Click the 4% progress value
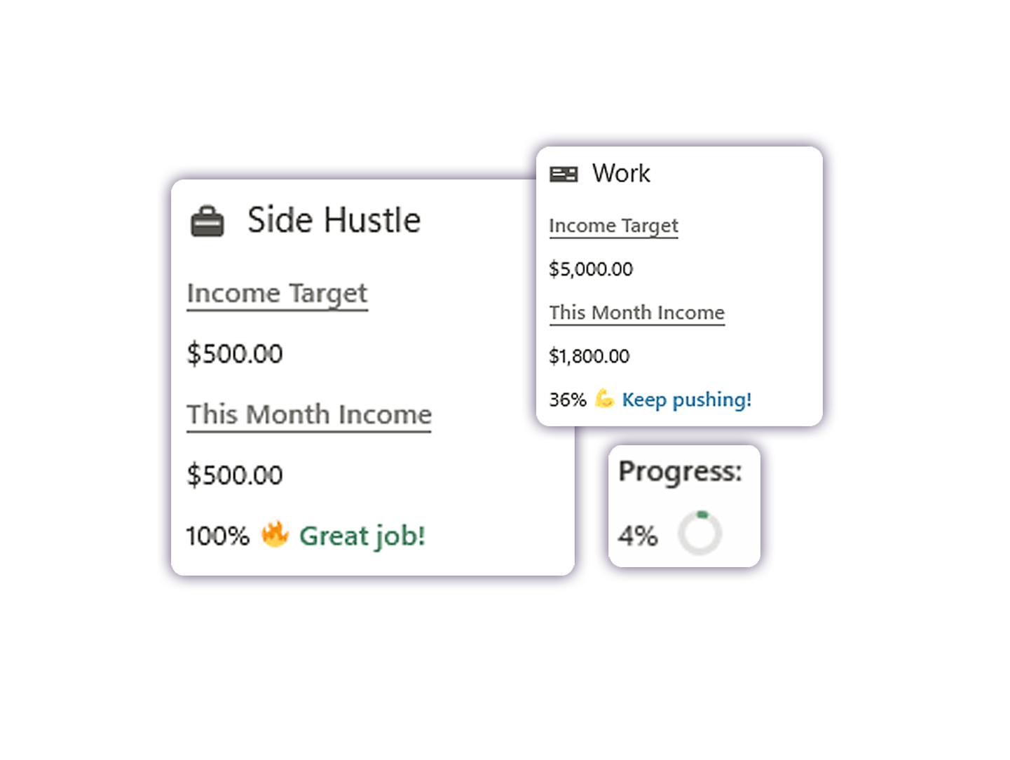The height and width of the screenshot is (760, 1010). [637, 536]
